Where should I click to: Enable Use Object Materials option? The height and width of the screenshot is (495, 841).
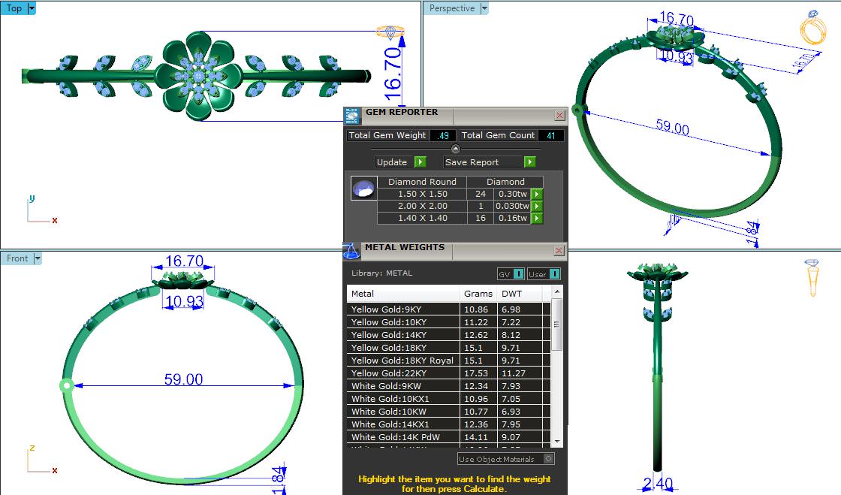point(548,459)
